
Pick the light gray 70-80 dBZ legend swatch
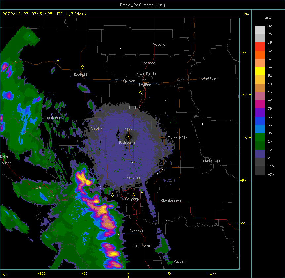coord(260,30)
